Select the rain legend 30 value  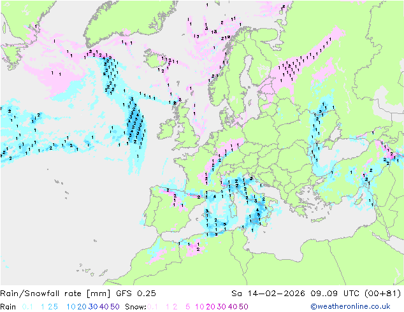pyautogui.click(x=93, y=307)
